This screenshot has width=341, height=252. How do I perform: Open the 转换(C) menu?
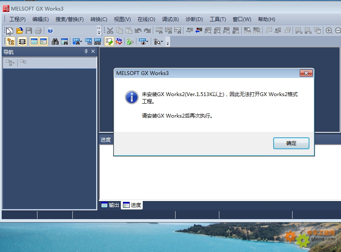[x=99, y=19]
